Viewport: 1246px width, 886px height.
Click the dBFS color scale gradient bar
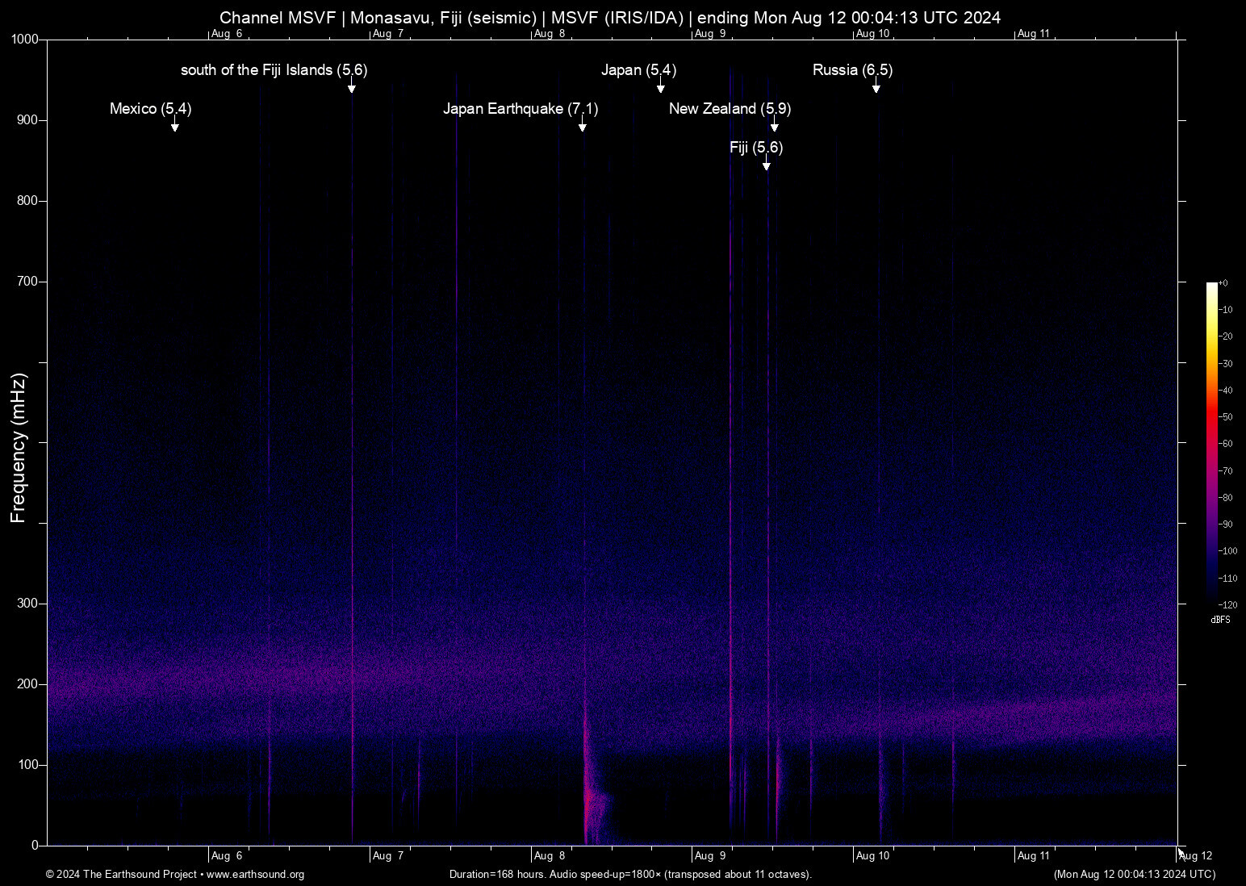(x=1212, y=443)
